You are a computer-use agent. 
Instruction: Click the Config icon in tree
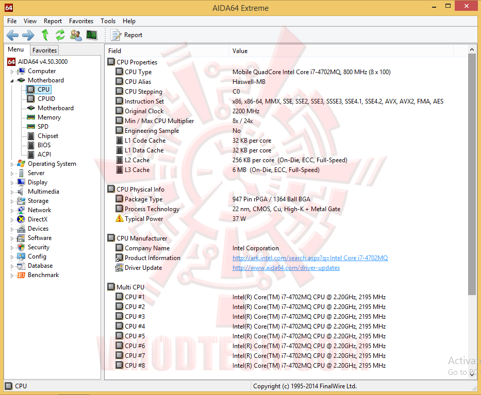[x=21, y=256]
